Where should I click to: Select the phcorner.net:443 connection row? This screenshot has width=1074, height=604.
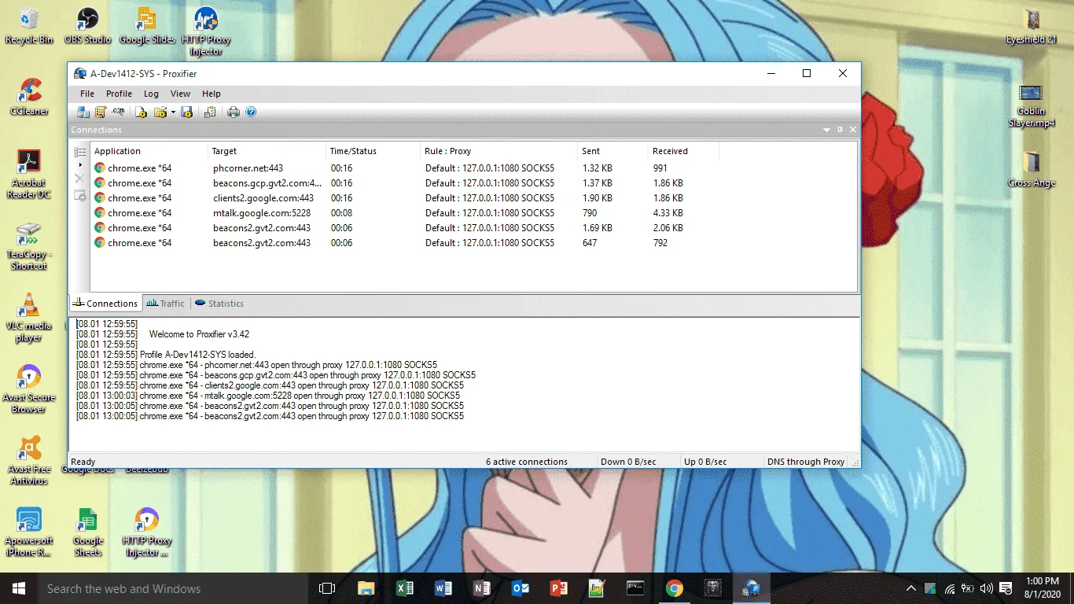(473, 168)
